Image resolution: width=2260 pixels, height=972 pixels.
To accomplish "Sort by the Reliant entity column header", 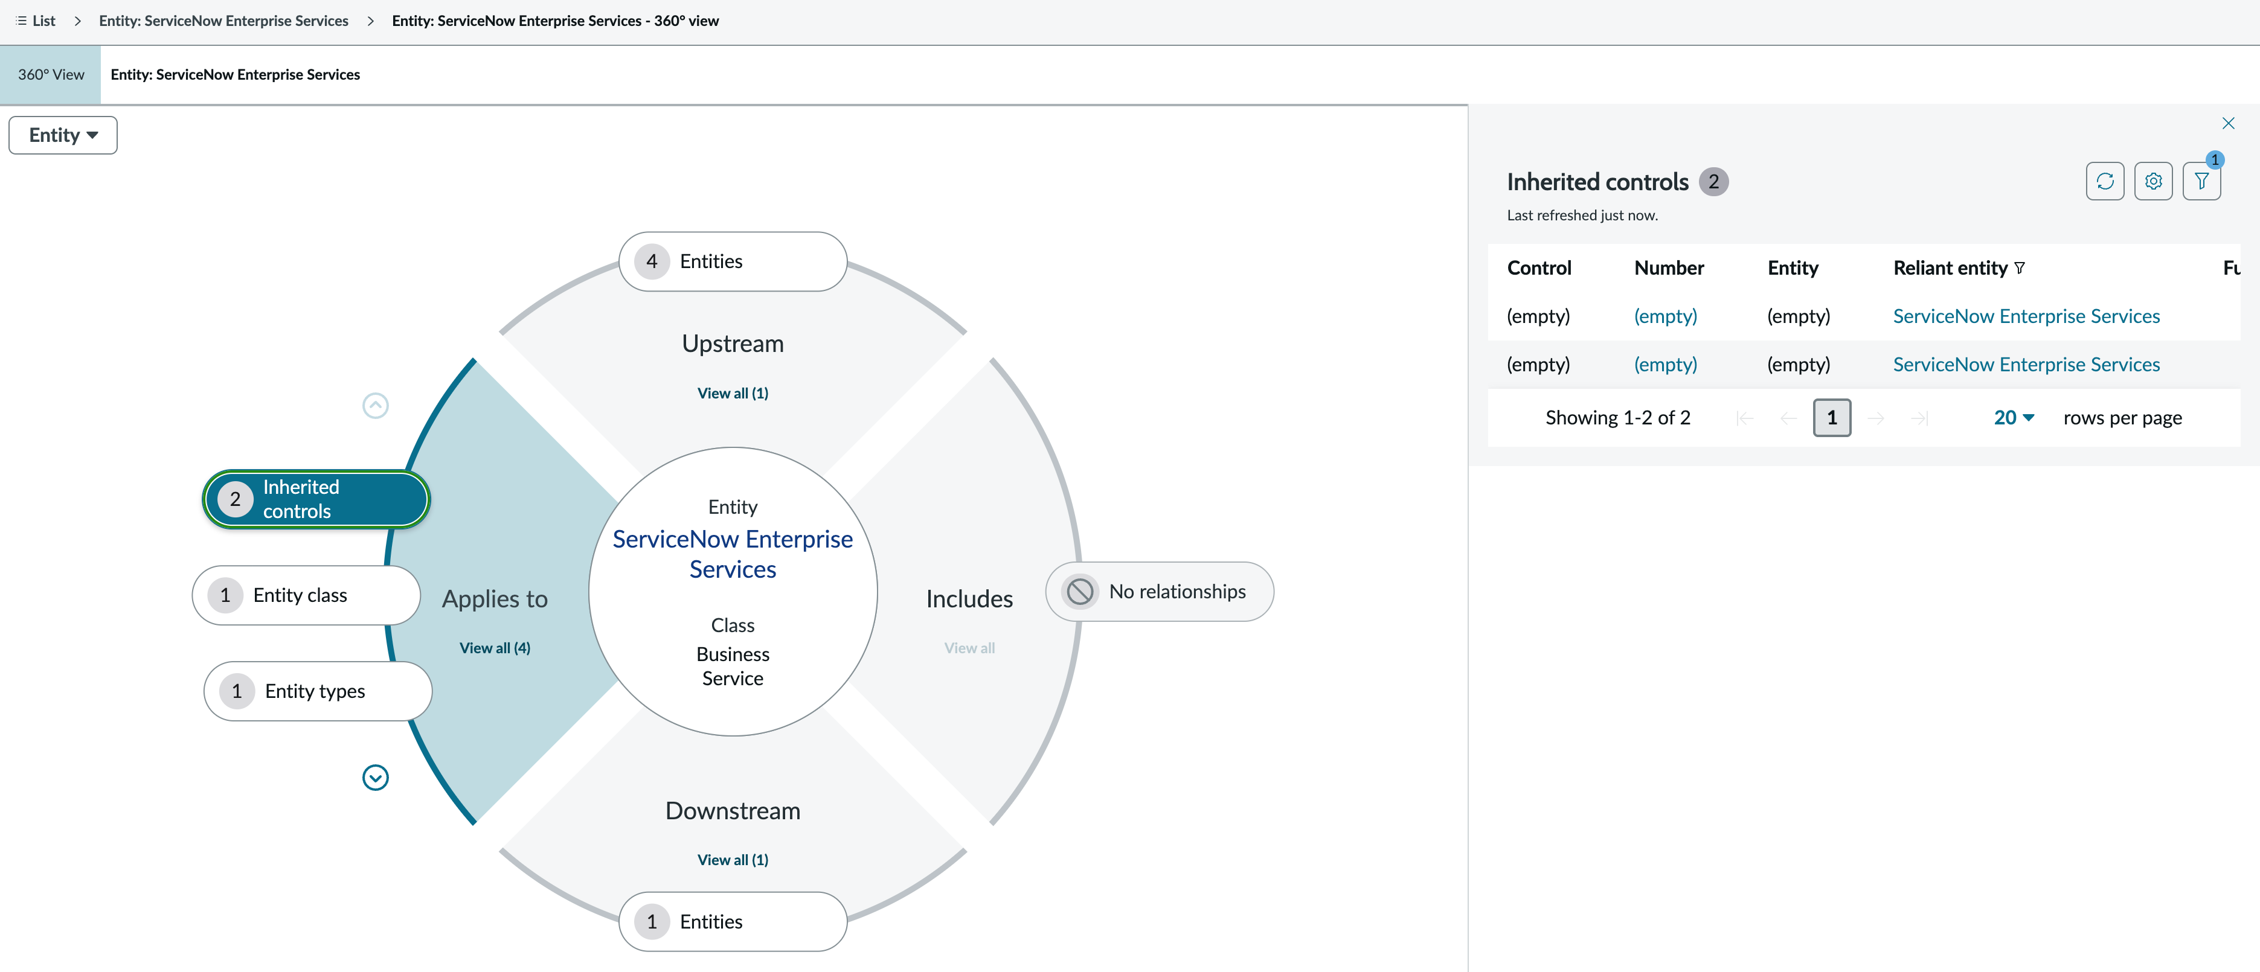I will coord(1950,269).
